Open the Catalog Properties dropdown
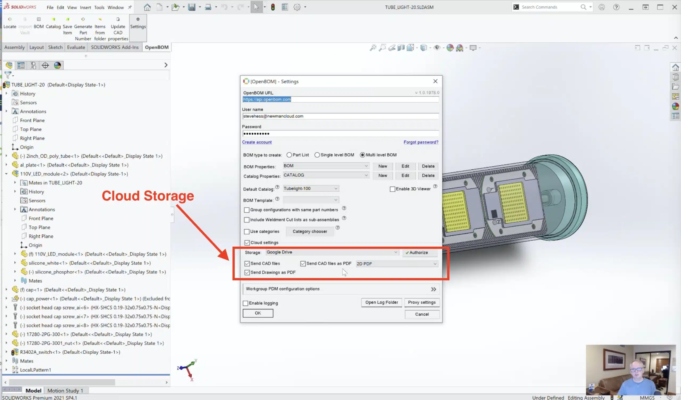681x400 pixels. (x=326, y=175)
